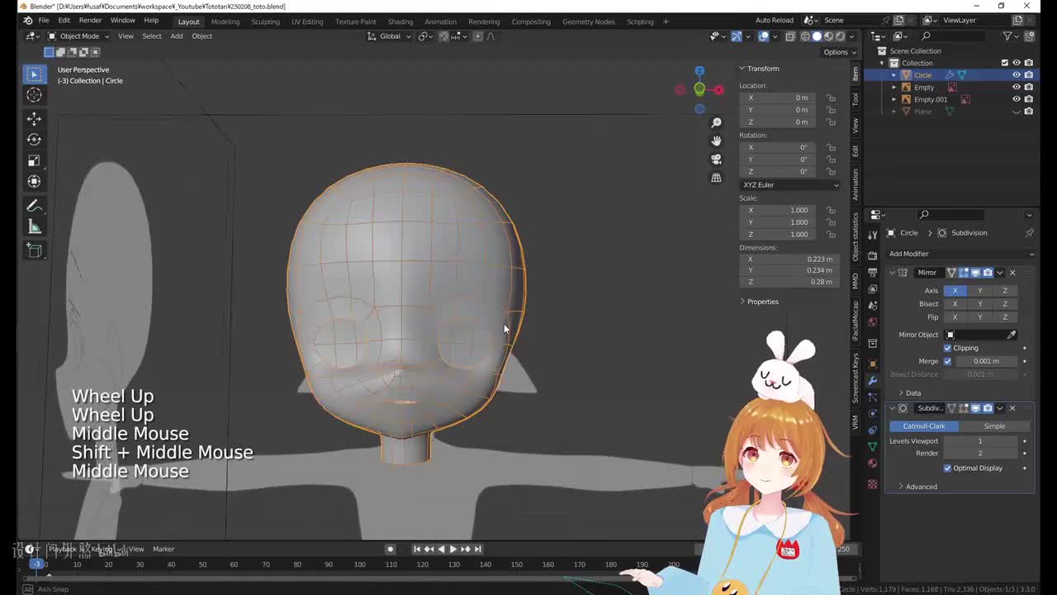Select the Rotate tool in left toolbar

[34, 140]
